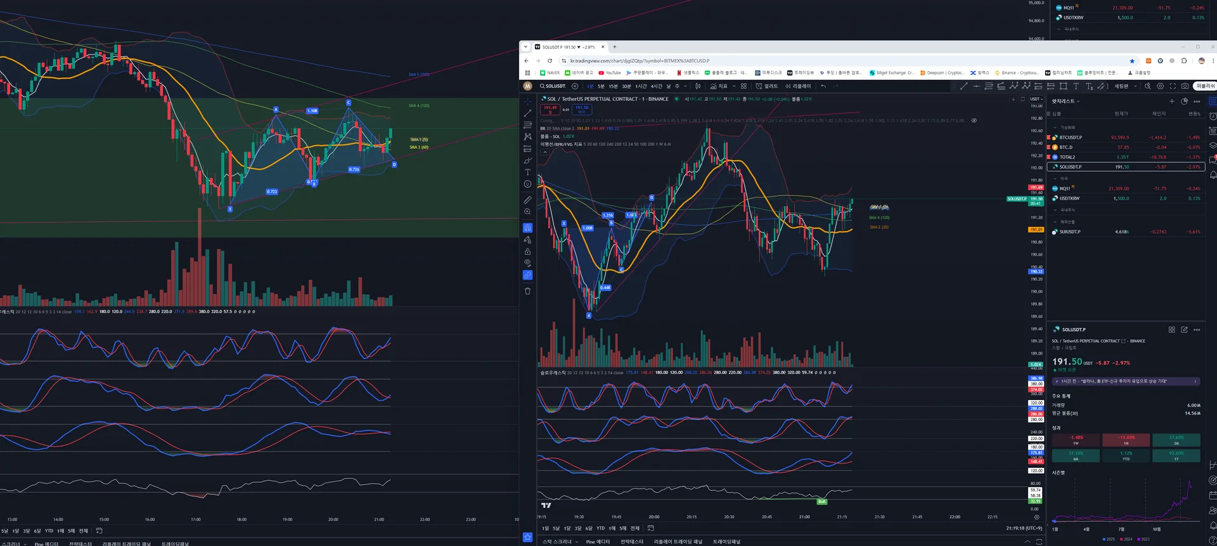This screenshot has height=546, width=1217.
Task: Open the 왓치리스트 watchlist dropdown
Action: 1066,101
